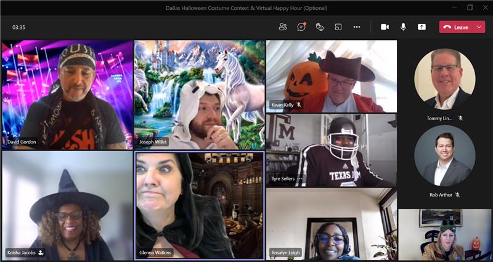The image size is (493, 262).
Task: Toggle the microphone mute button
Action: (403, 27)
